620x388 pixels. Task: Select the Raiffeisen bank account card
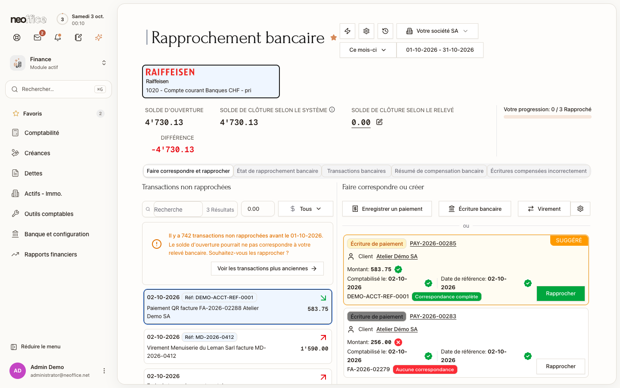(x=211, y=81)
